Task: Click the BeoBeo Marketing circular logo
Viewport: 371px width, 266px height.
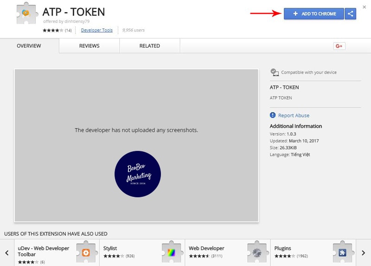Action: click(x=138, y=174)
